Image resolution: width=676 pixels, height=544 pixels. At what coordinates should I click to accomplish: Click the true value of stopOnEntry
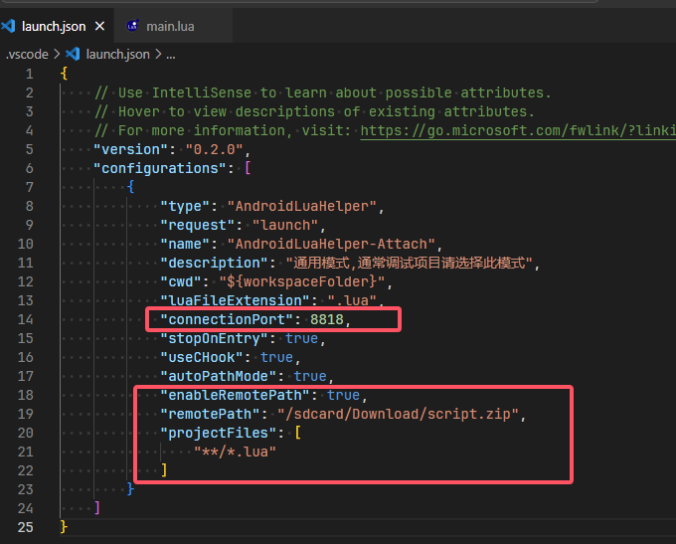click(301, 338)
